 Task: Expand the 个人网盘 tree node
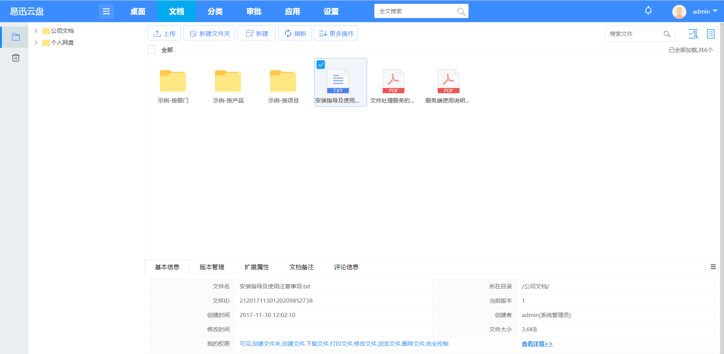(x=36, y=42)
